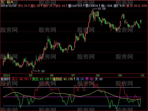
Task: Click the turnover rate 换1.50%
Action: click(107, 6)
